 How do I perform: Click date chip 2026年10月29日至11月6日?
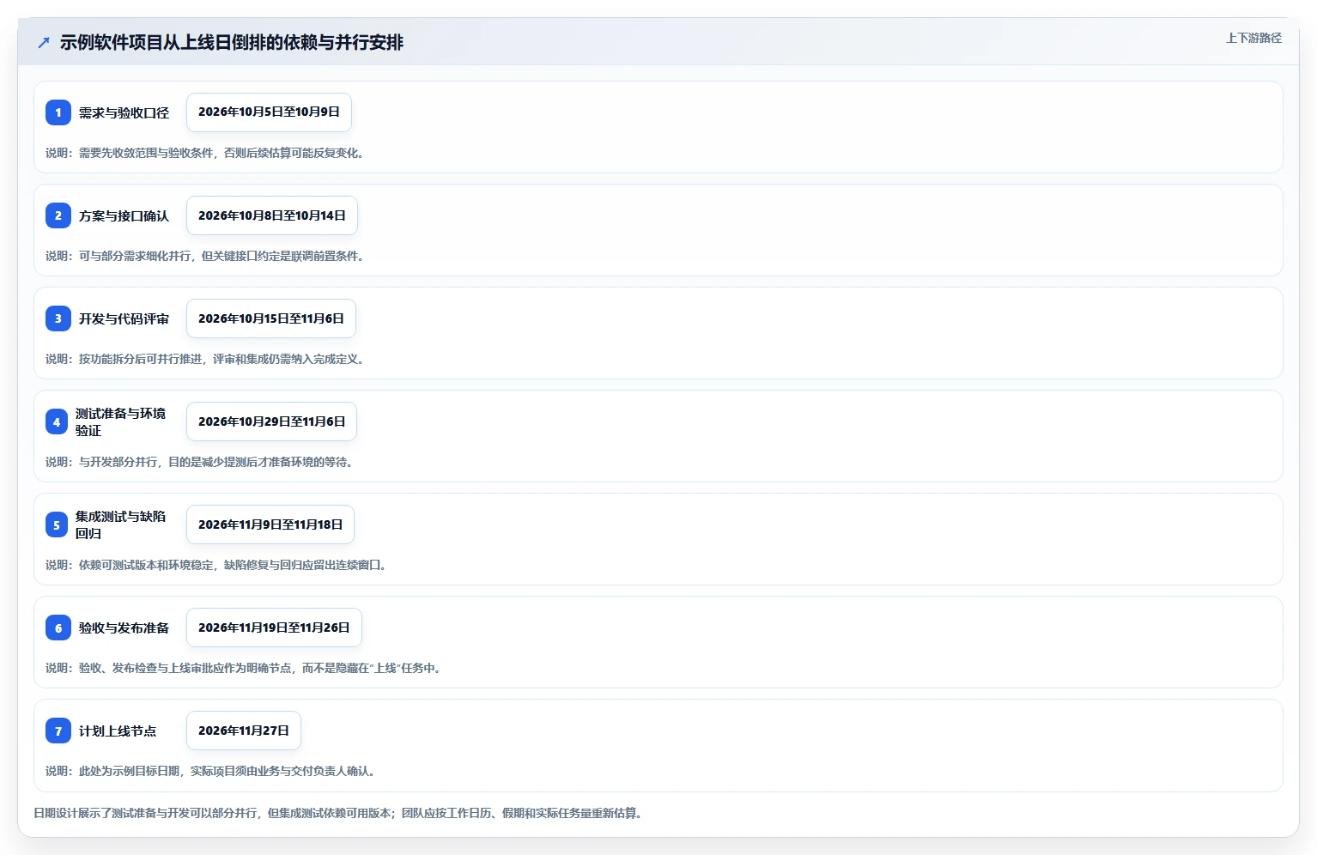271,421
